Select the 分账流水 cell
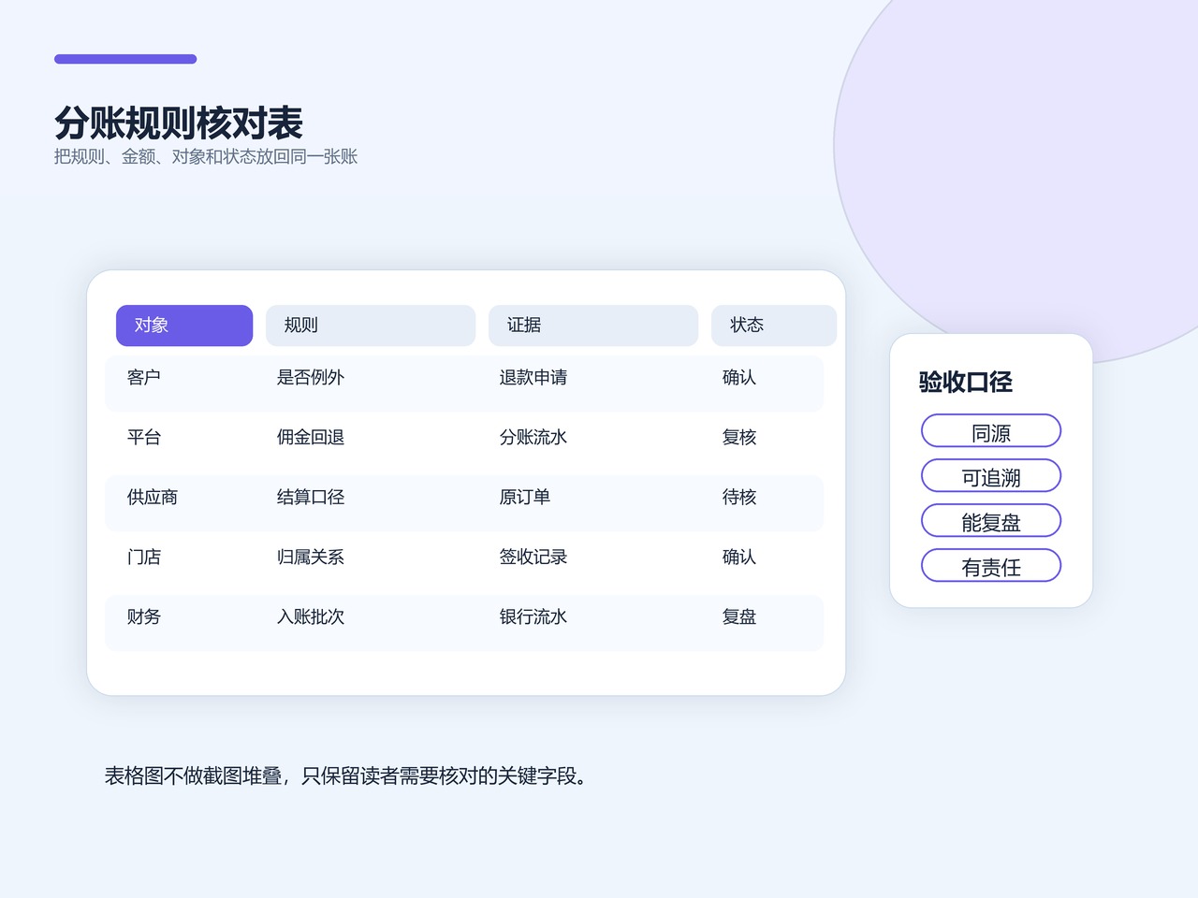The height and width of the screenshot is (898, 1198). tap(533, 437)
